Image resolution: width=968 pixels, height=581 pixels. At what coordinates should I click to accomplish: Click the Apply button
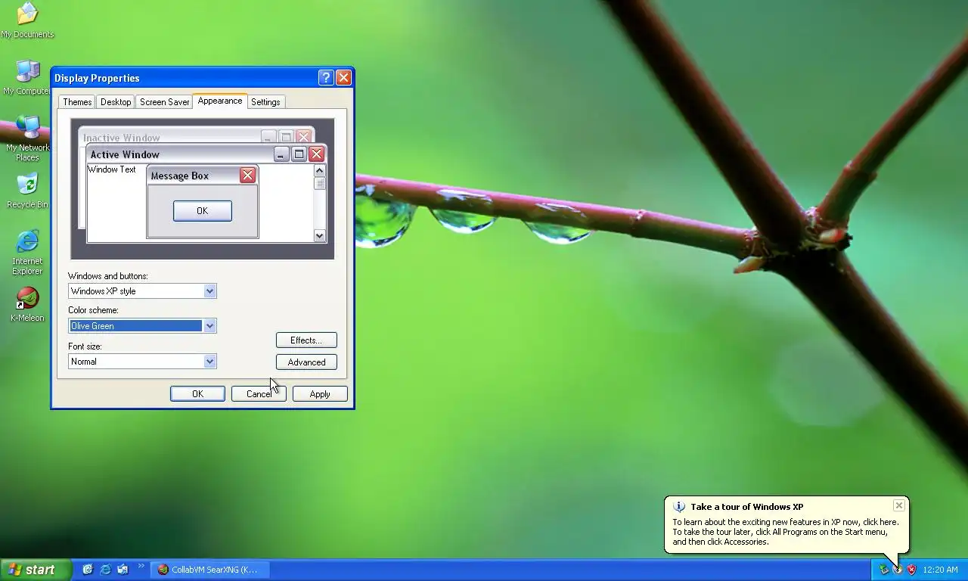tap(320, 394)
